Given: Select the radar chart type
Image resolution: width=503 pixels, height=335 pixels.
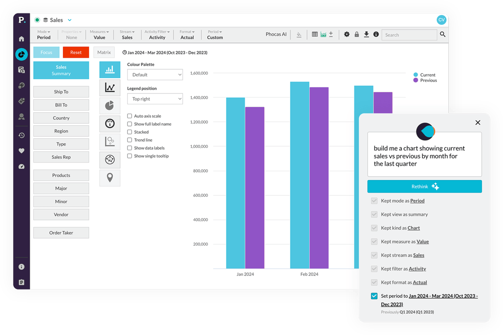Looking at the screenshot, I should point(110,160).
